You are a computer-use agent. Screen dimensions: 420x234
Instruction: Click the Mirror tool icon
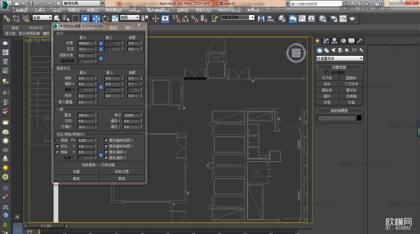pos(261,18)
